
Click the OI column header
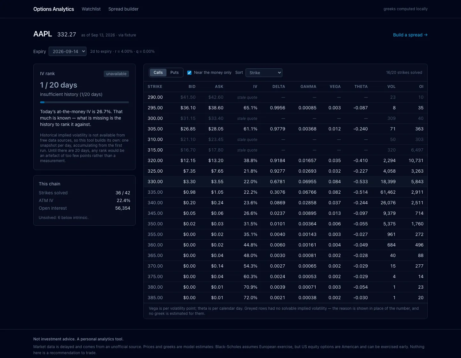pyautogui.click(x=421, y=87)
